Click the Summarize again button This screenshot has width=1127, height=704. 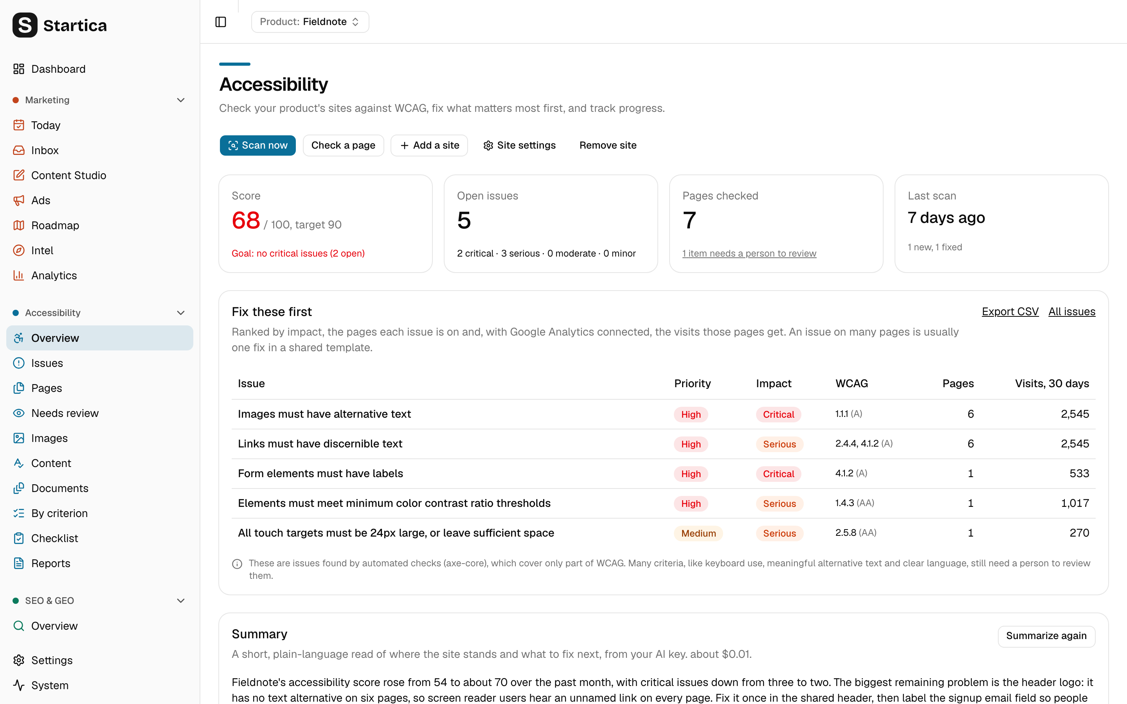[1046, 636]
